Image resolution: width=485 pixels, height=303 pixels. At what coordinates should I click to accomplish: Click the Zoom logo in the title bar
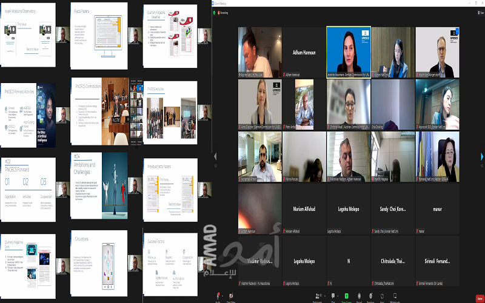click(213, 4)
